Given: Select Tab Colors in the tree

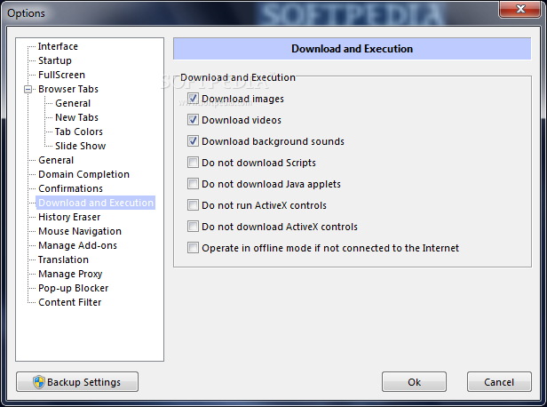Looking at the screenshot, I should pos(79,132).
